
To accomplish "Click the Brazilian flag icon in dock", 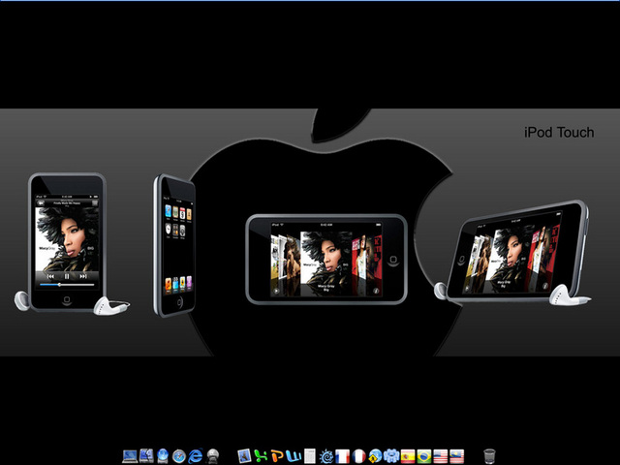I will pyautogui.click(x=424, y=456).
